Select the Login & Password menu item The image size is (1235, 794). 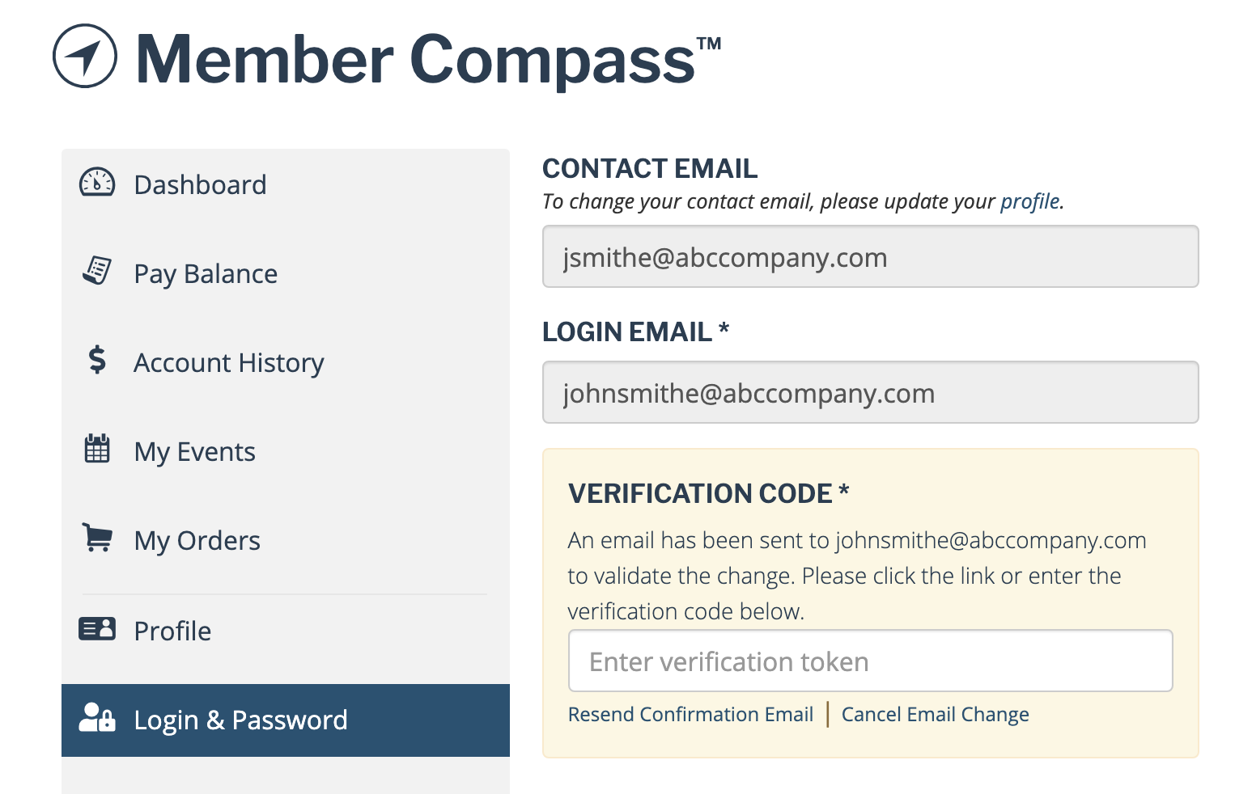click(286, 720)
